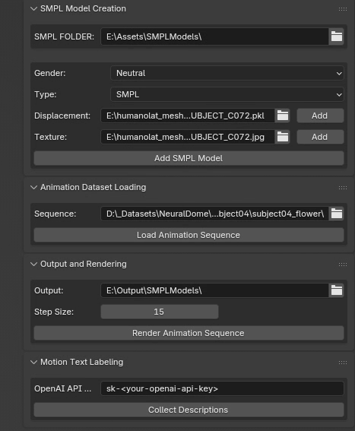Click the Displacement .pkl path field

coord(188,116)
